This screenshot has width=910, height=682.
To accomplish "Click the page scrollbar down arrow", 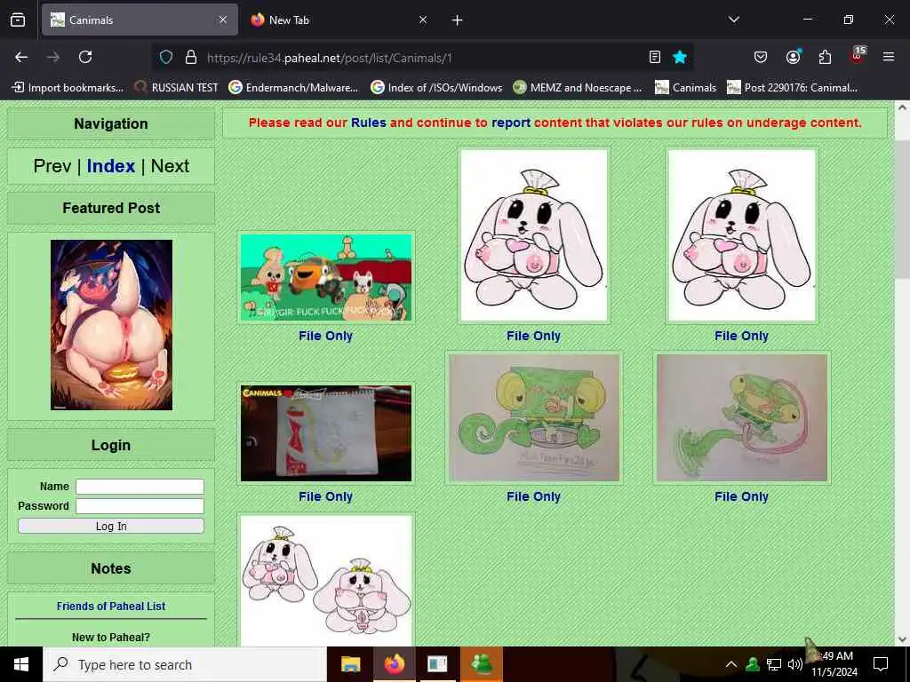I will tap(902, 639).
